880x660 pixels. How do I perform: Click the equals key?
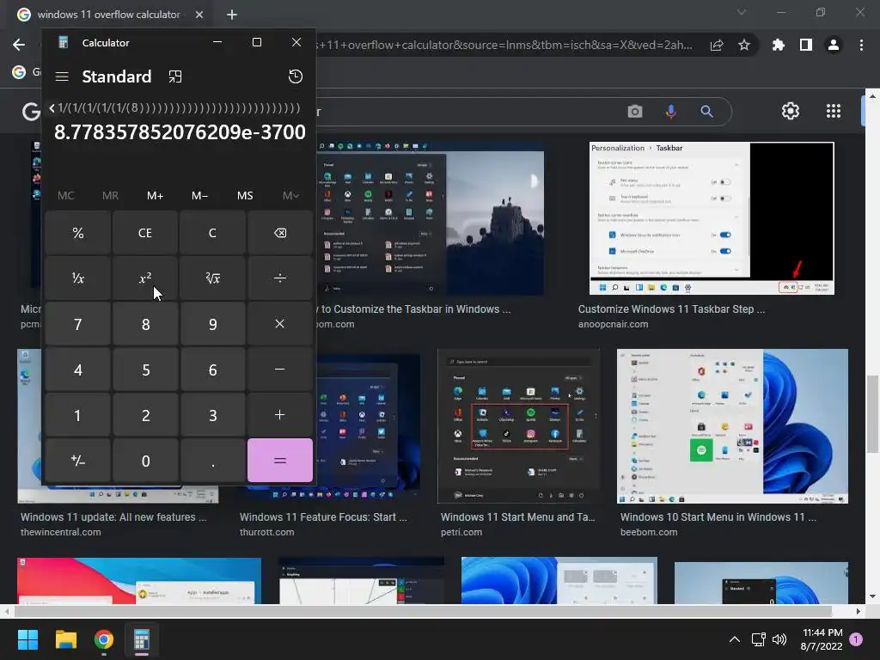click(280, 461)
